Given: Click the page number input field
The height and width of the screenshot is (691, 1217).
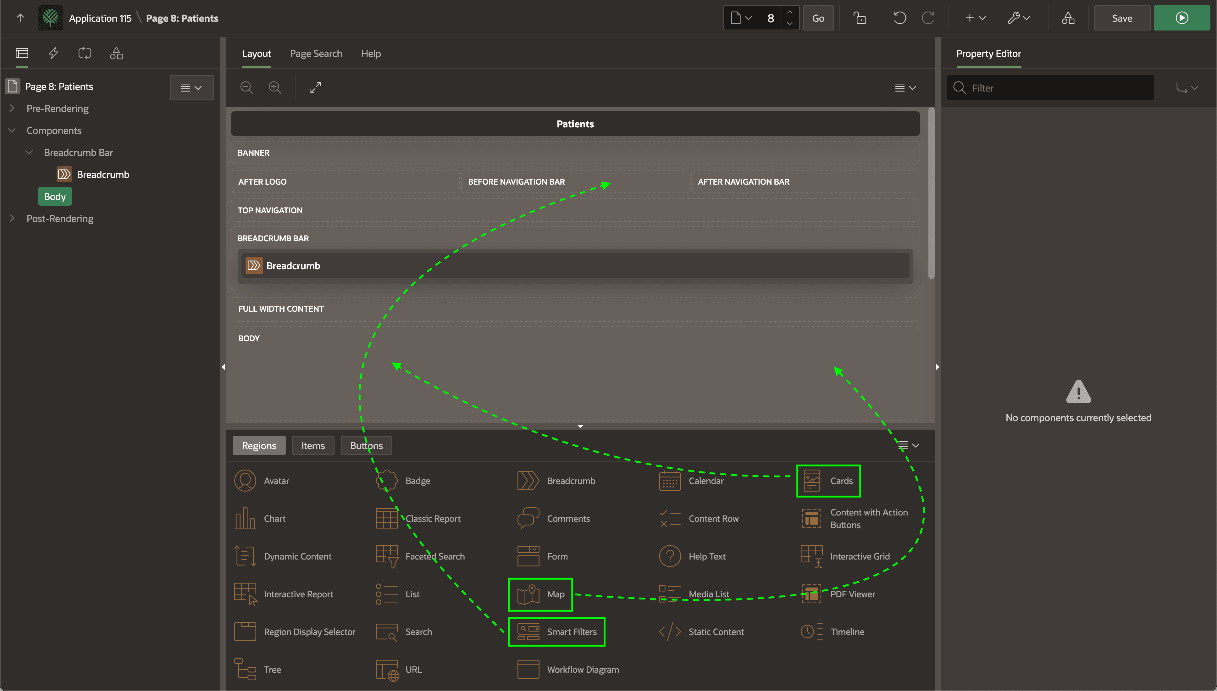Looking at the screenshot, I should 770,18.
